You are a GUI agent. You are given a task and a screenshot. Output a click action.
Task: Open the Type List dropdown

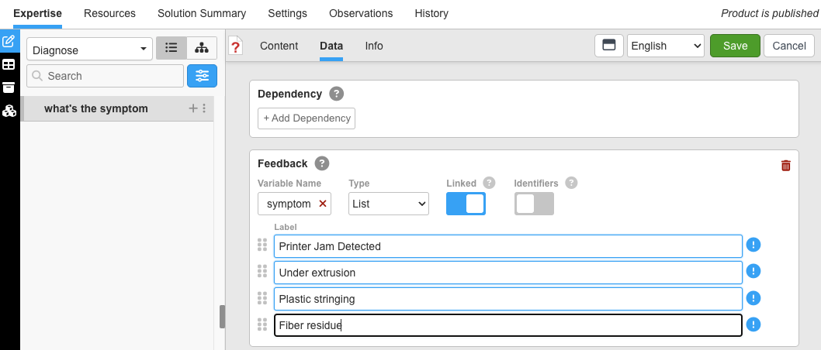tap(389, 204)
